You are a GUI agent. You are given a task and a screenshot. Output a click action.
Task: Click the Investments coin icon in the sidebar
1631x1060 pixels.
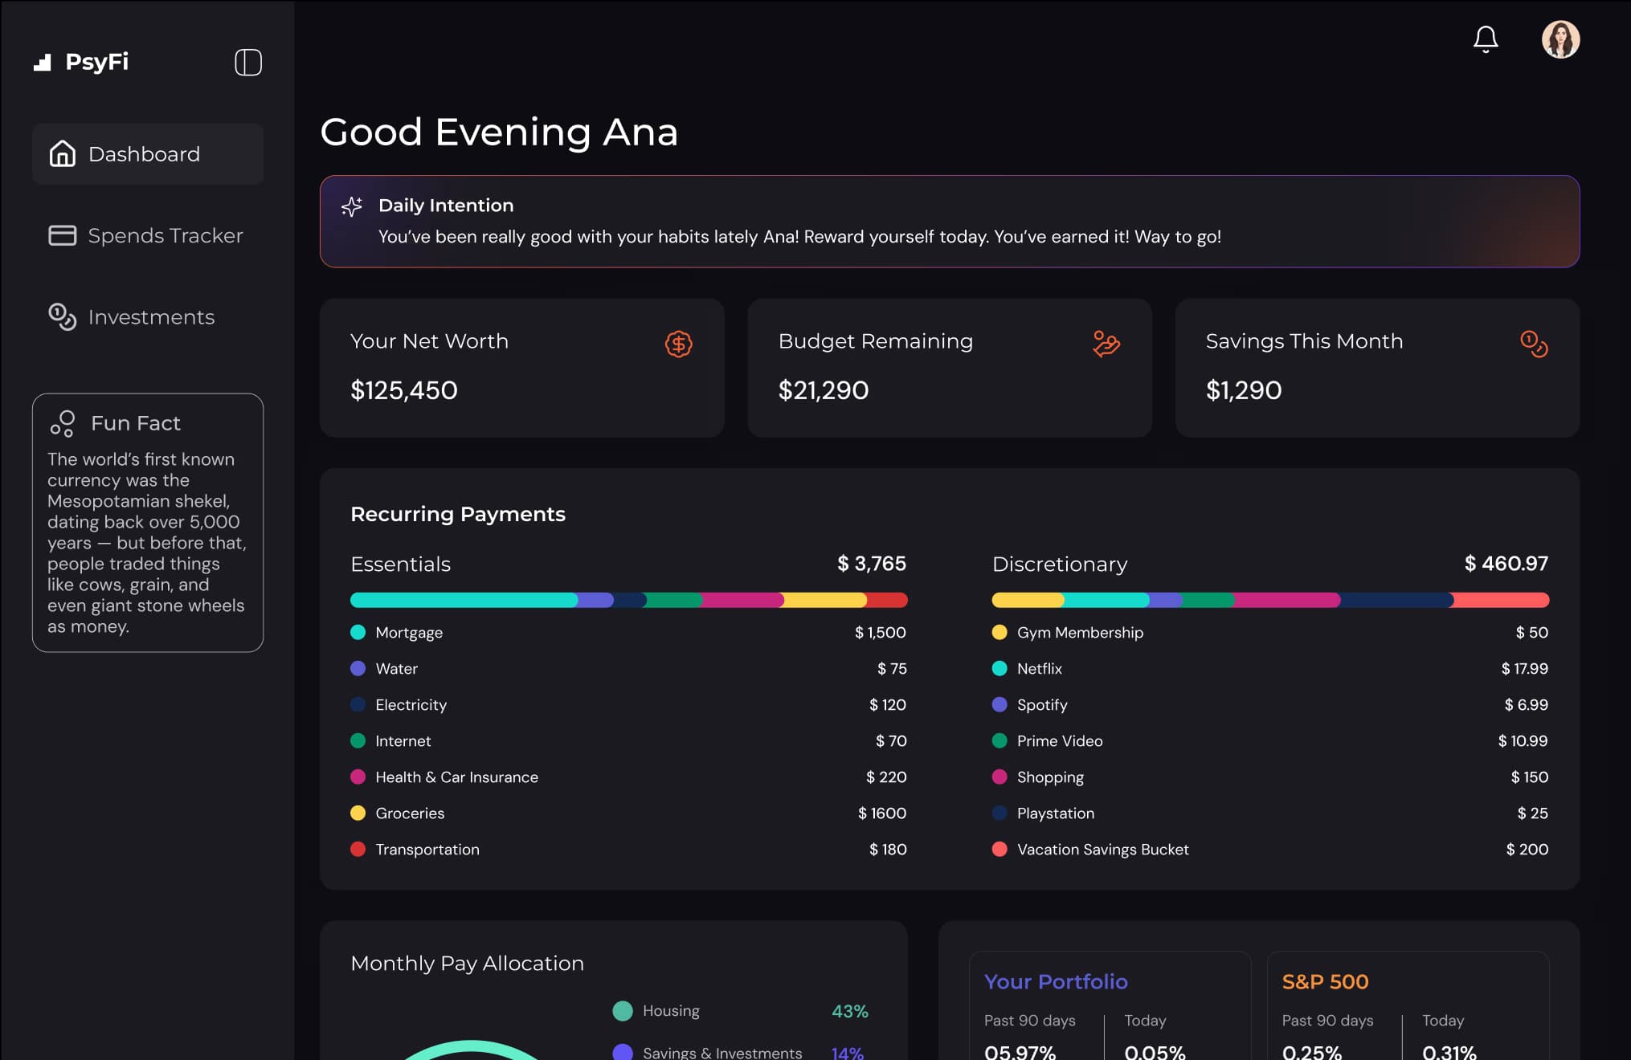tap(62, 317)
